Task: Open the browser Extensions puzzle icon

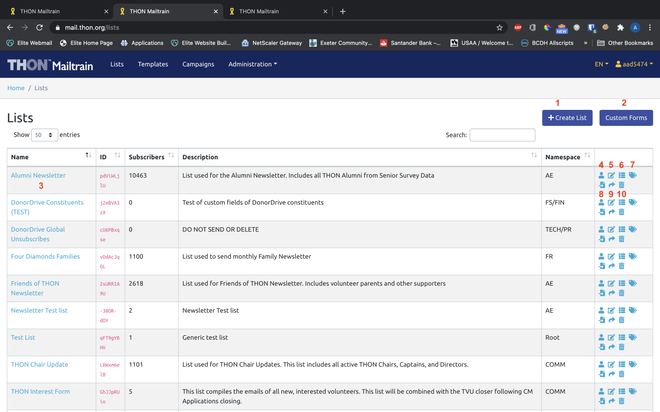Action: coord(620,27)
